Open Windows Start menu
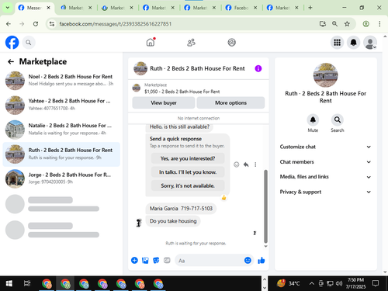The height and width of the screenshot is (291, 388). (9, 283)
